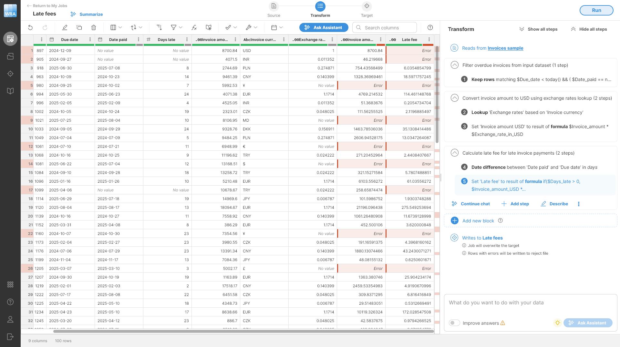
Task: Click the apps grid icon in sidebar
Action: [x=10, y=284]
